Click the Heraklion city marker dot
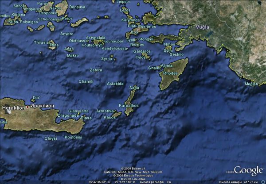The image size is (266, 184). click(x=27, y=107)
